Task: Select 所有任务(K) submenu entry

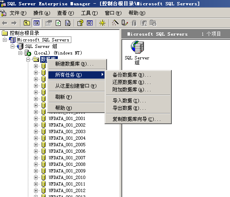Action: pyautogui.click(x=76, y=75)
